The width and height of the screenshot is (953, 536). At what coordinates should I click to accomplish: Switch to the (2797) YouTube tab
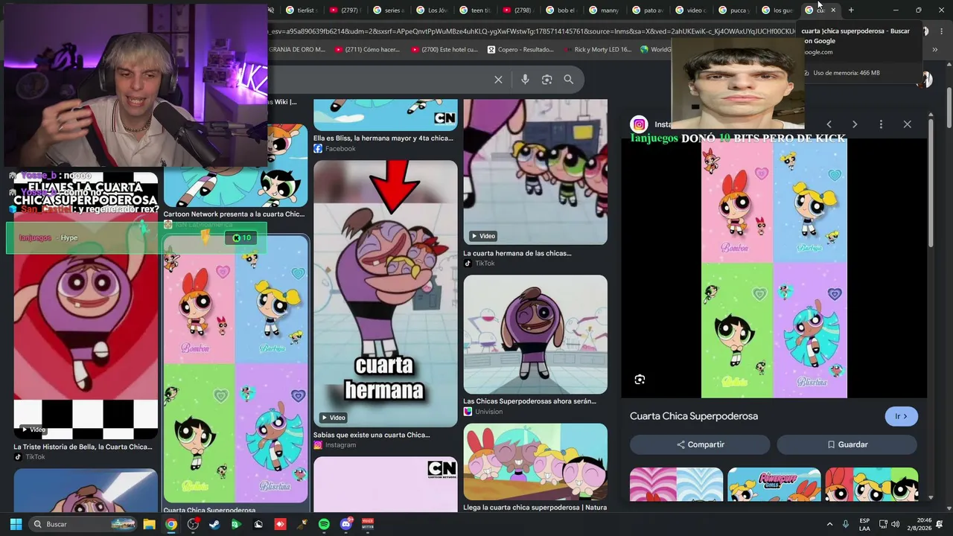tap(344, 10)
